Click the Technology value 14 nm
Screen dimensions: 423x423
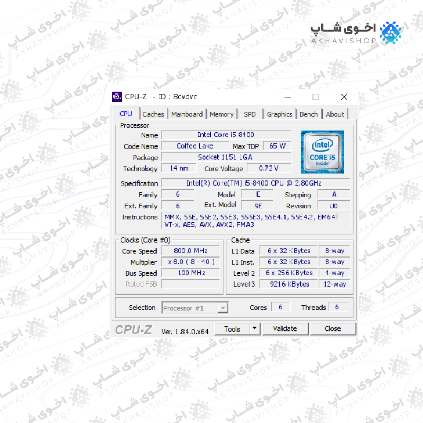(x=179, y=168)
